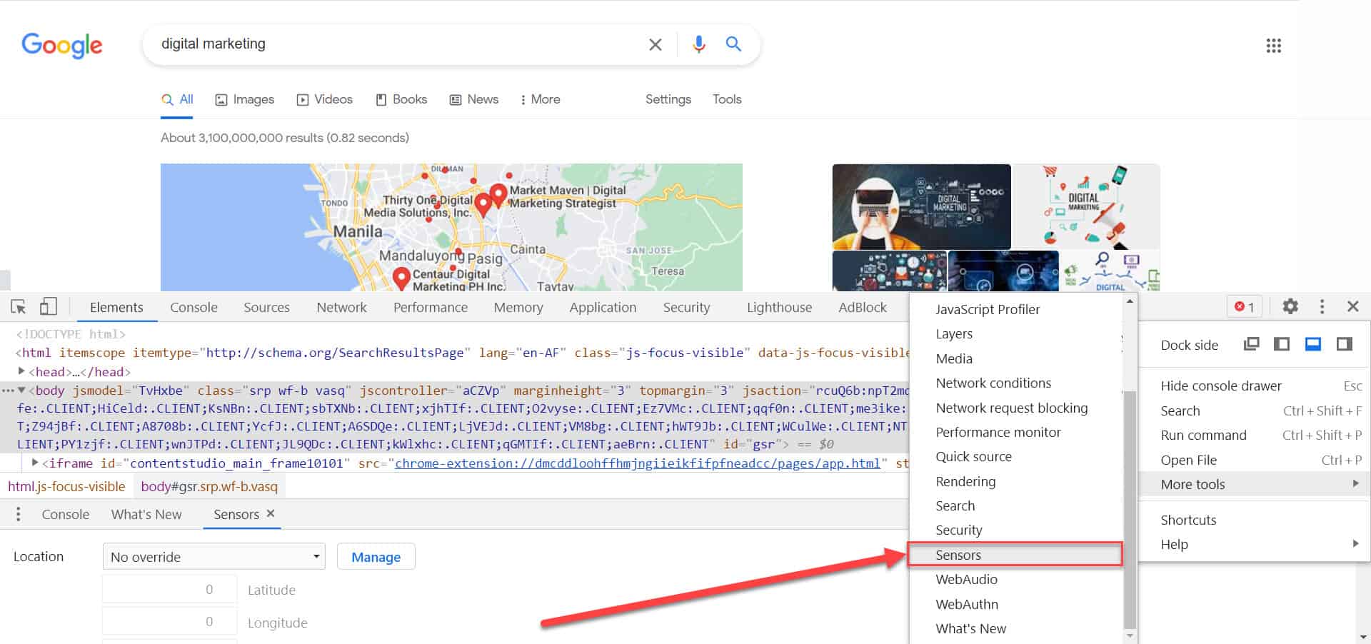
Task: Switch to the Network panel
Action: click(341, 307)
